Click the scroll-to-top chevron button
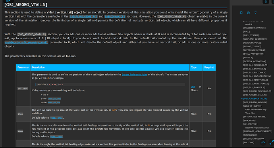Viewport: 274px width, 148px height. (x=263, y=142)
